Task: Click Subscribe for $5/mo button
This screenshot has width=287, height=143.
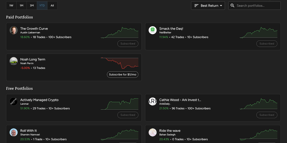Action: pos(122,75)
